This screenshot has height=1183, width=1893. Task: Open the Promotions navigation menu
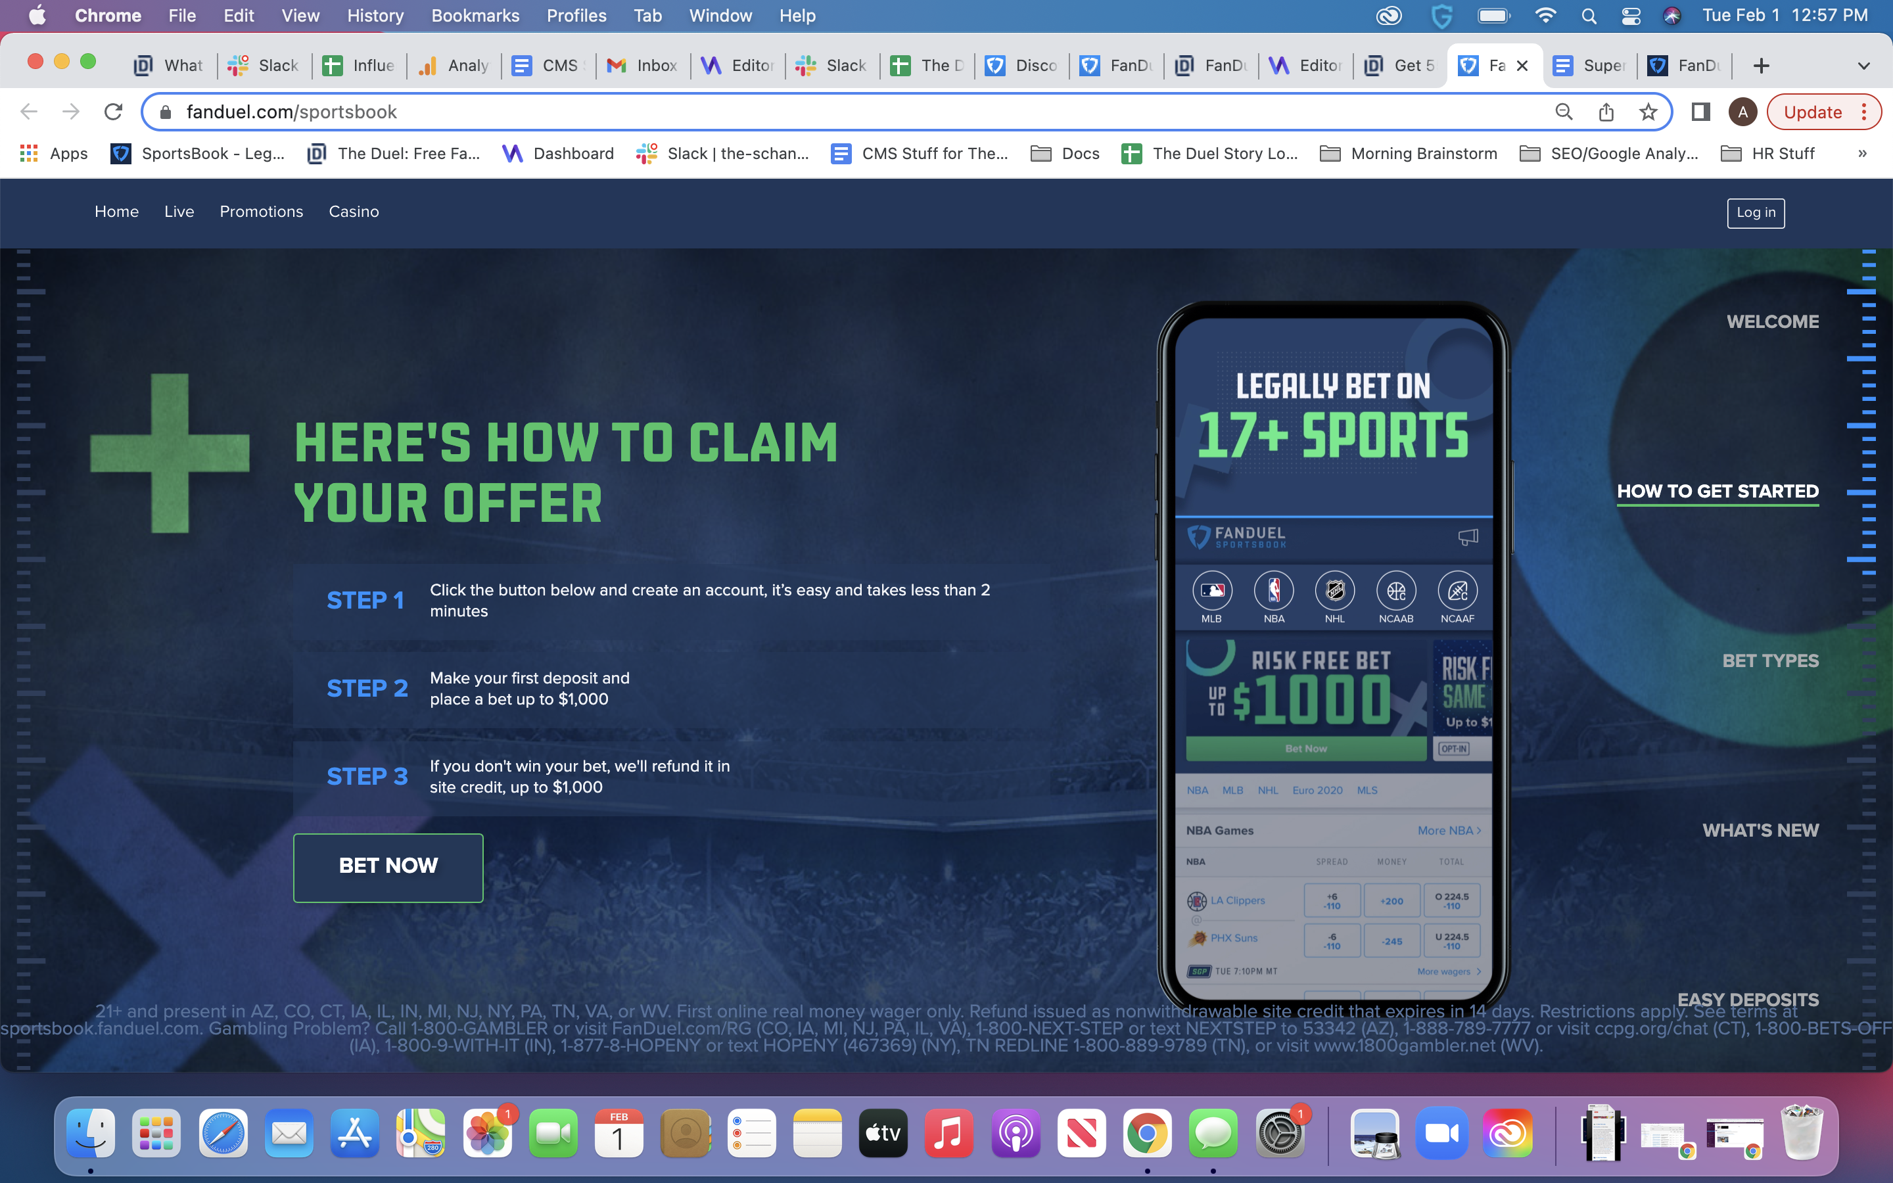pos(262,211)
